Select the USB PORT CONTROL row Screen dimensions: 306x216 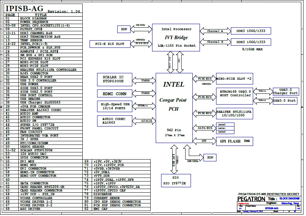(x=43, y=95)
